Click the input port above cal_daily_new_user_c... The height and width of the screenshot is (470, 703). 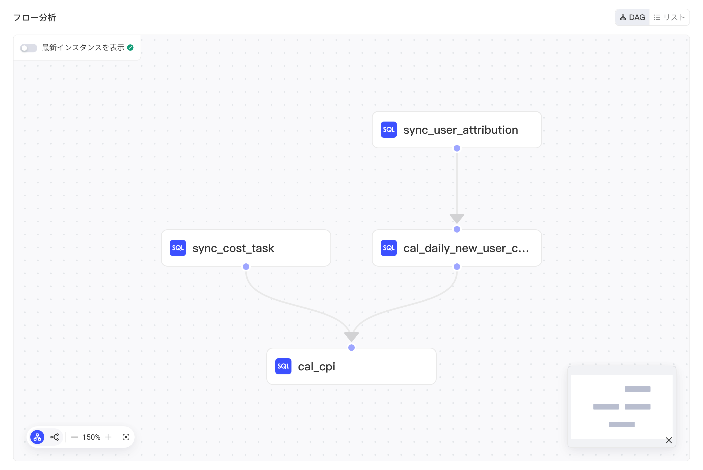click(x=457, y=230)
